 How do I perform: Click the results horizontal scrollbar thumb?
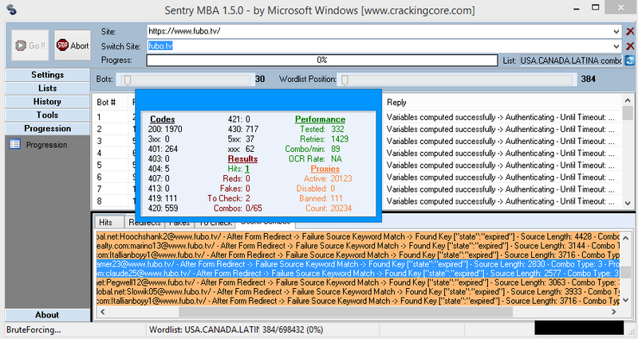coord(346,312)
